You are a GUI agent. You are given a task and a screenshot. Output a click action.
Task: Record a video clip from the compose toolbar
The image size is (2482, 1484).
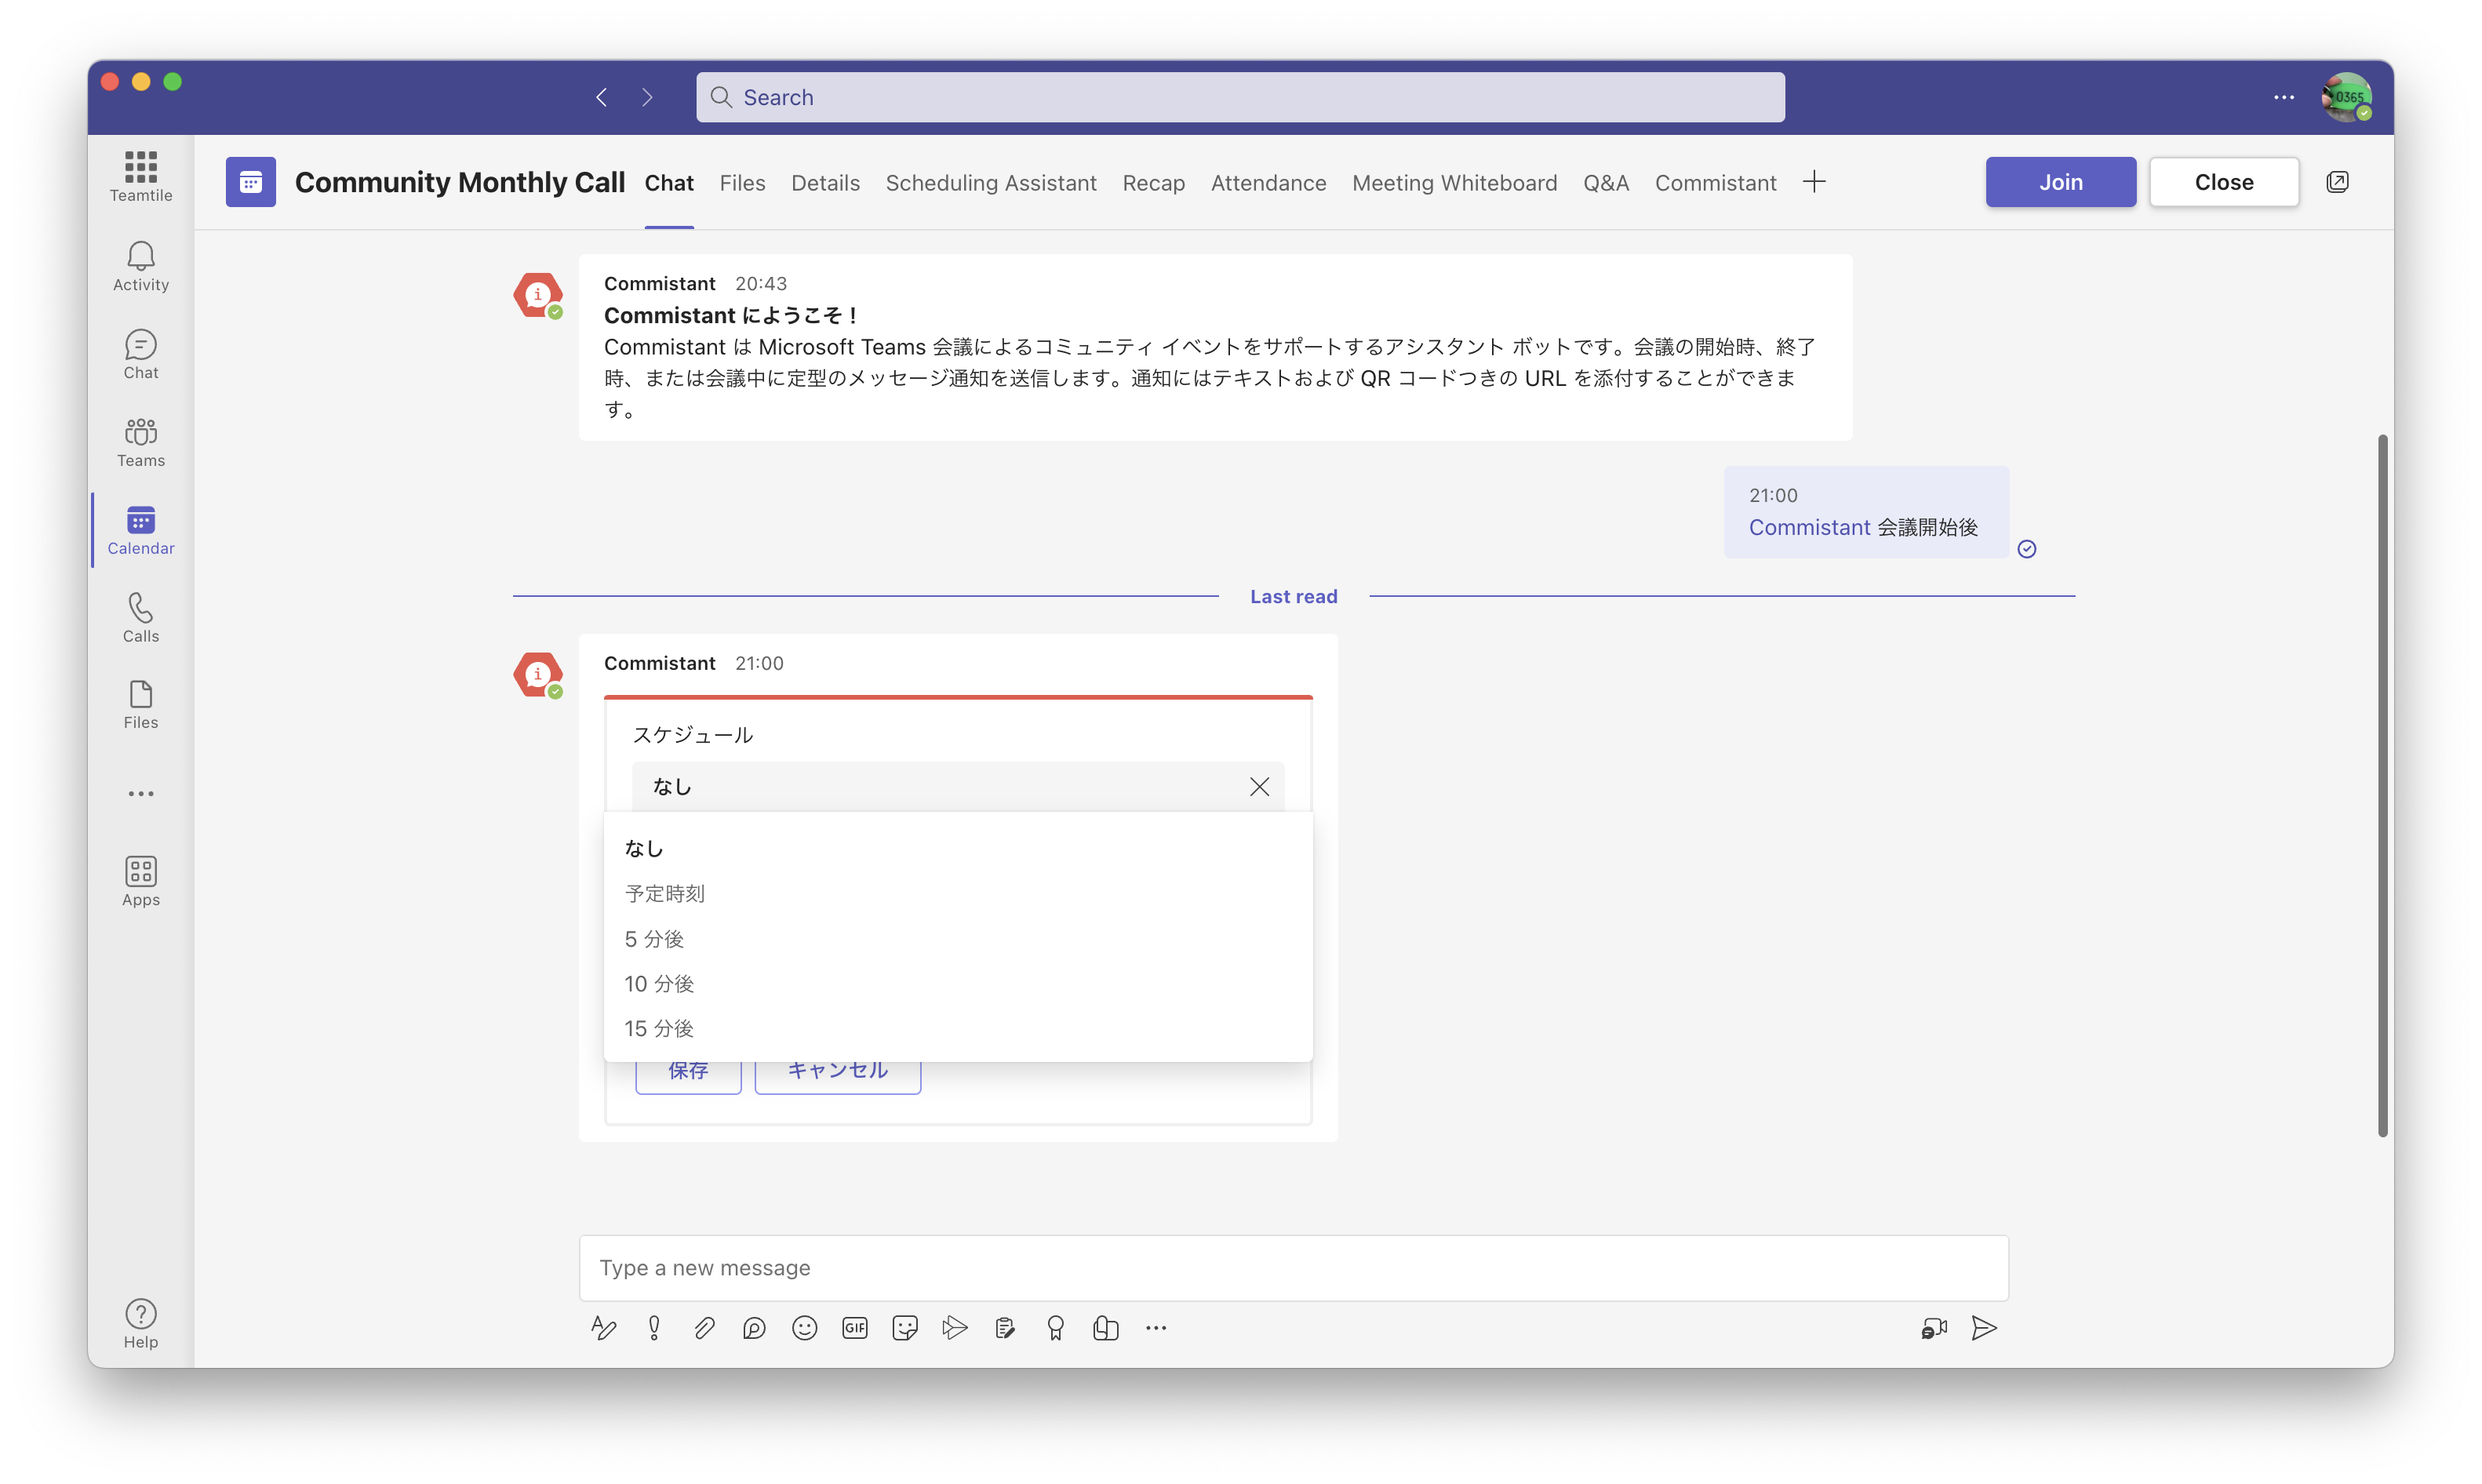(x=1934, y=1328)
